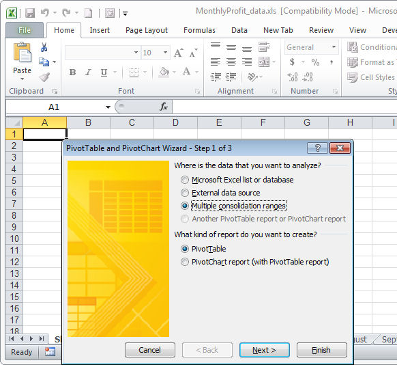Click the Accounting dollar format icon
The width and height of the screenshot is (397, 365).
point(292,62)
